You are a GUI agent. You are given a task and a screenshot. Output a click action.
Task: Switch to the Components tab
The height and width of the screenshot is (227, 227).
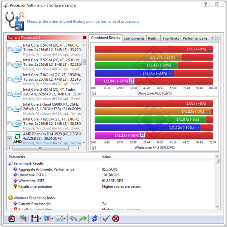point(134,38)
